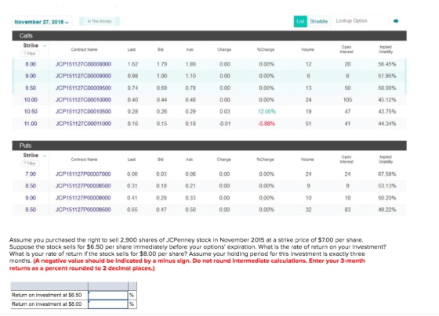Click Calls table Bid column header
The image size is (439, 316).
pos(161,49)
